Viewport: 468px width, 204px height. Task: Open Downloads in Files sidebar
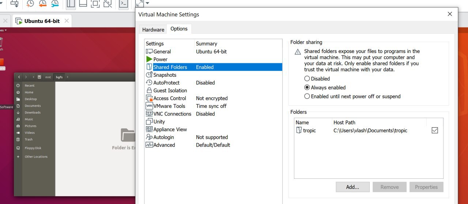(x=35, y=113)
